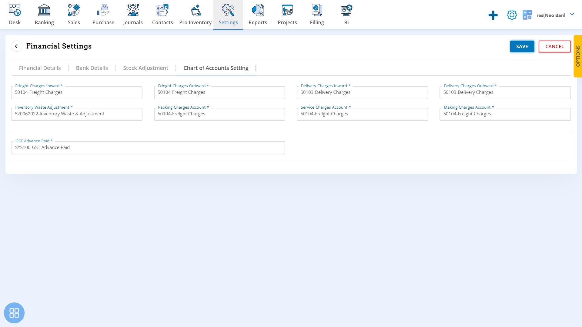Save the Chart of Accounts settings
582x327 pixels.
[522, 46]
